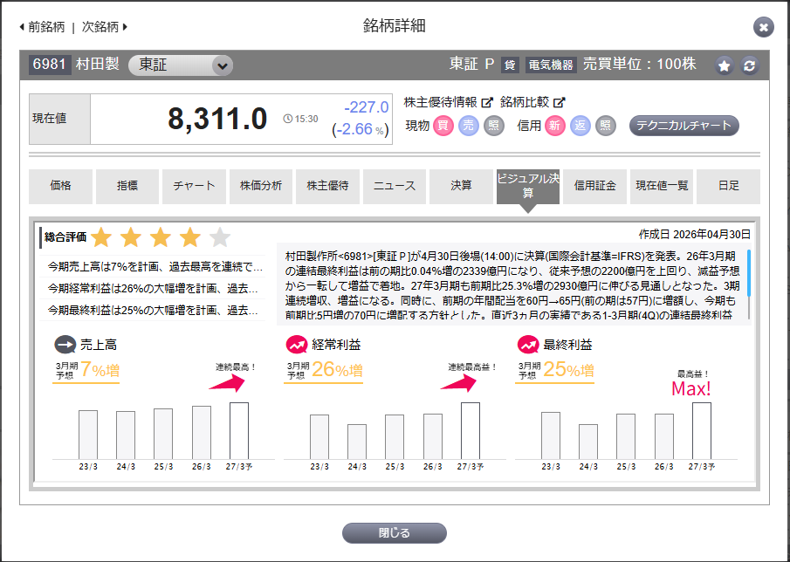Click the Max! label

coord(690,388)
